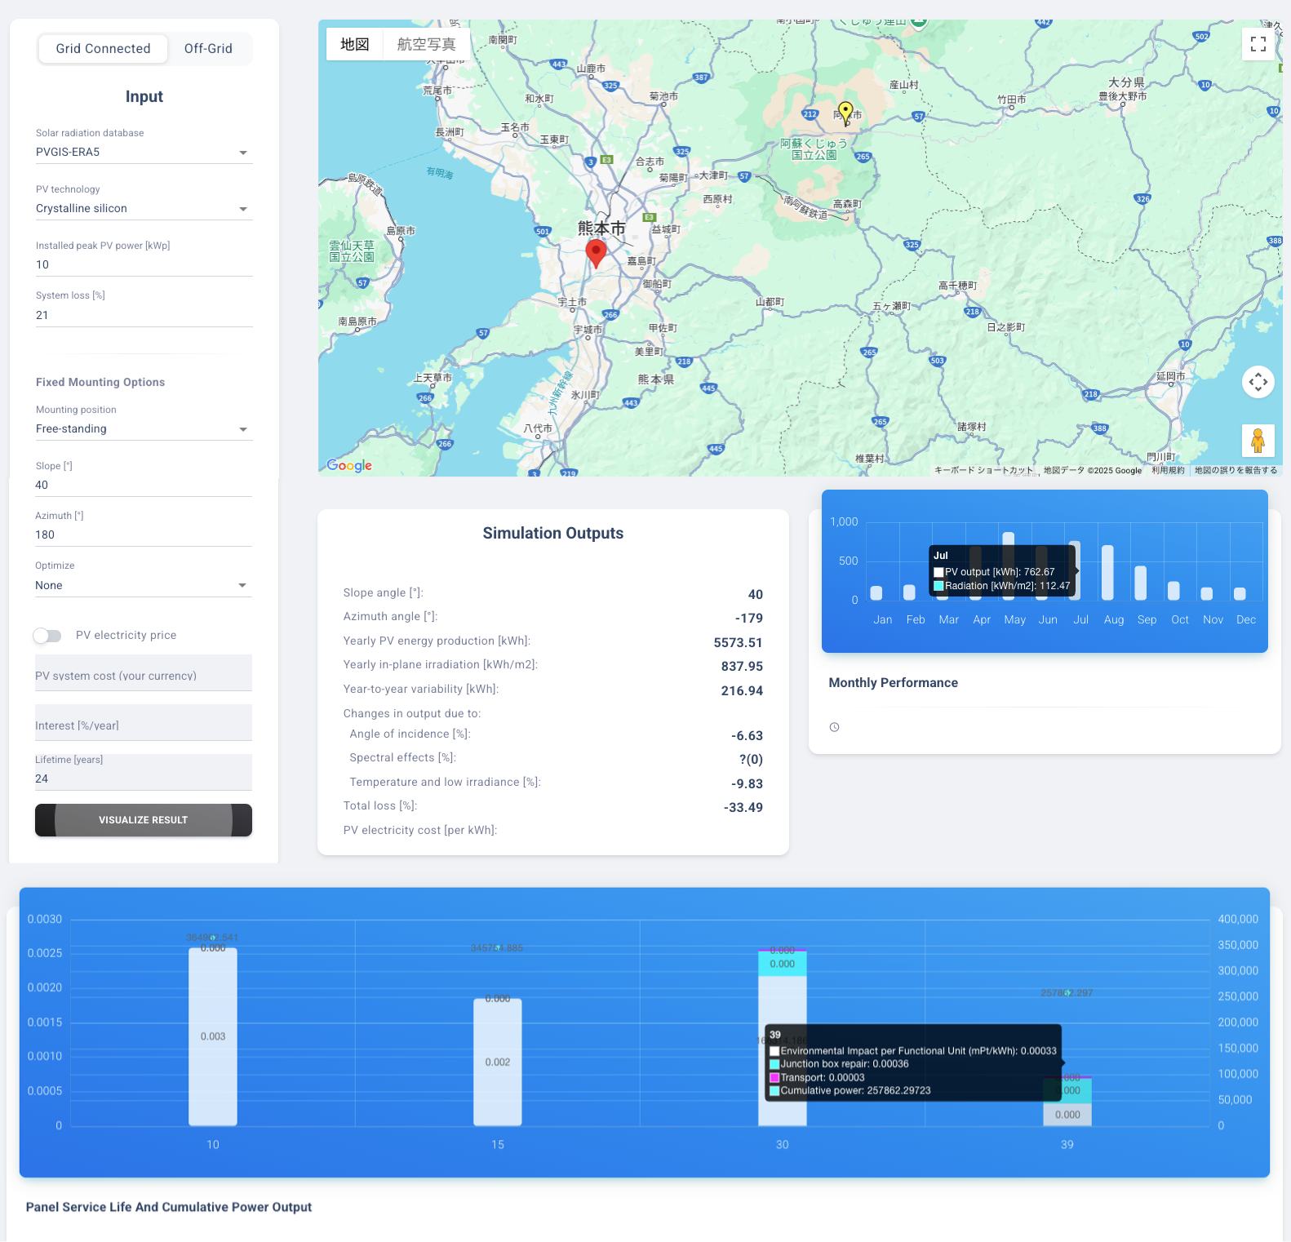Click the Fixed Mounting Options heading
The width and height of the screenshot is (1291, 1242).
tap(100, 382)
